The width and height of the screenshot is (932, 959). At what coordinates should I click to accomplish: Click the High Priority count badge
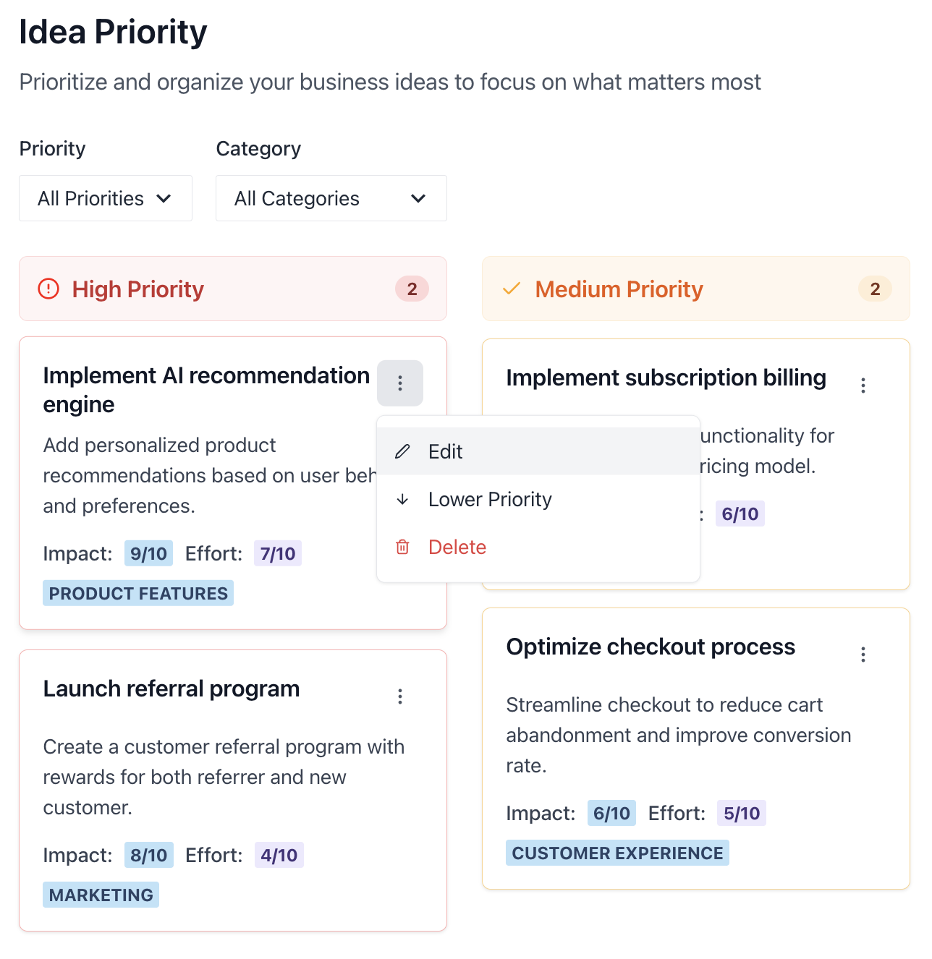click(412, 289)
